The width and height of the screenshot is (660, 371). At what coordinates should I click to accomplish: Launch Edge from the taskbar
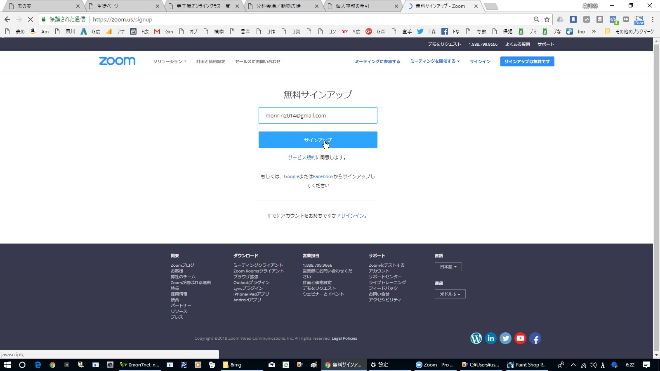coord(38,365)
